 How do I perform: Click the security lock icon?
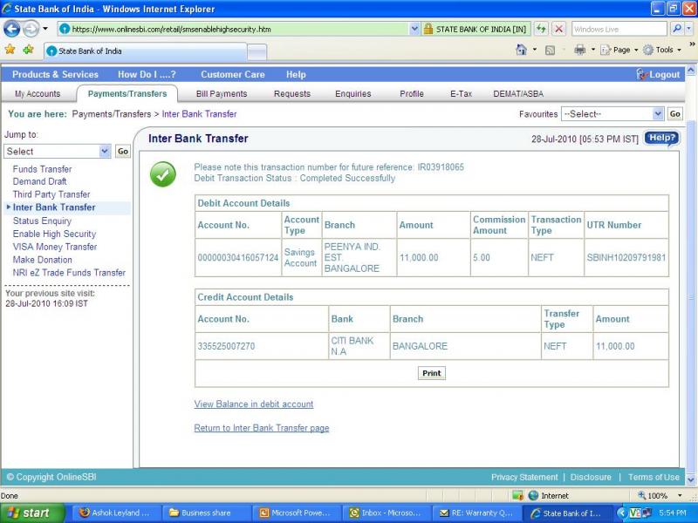click(428, 30)
